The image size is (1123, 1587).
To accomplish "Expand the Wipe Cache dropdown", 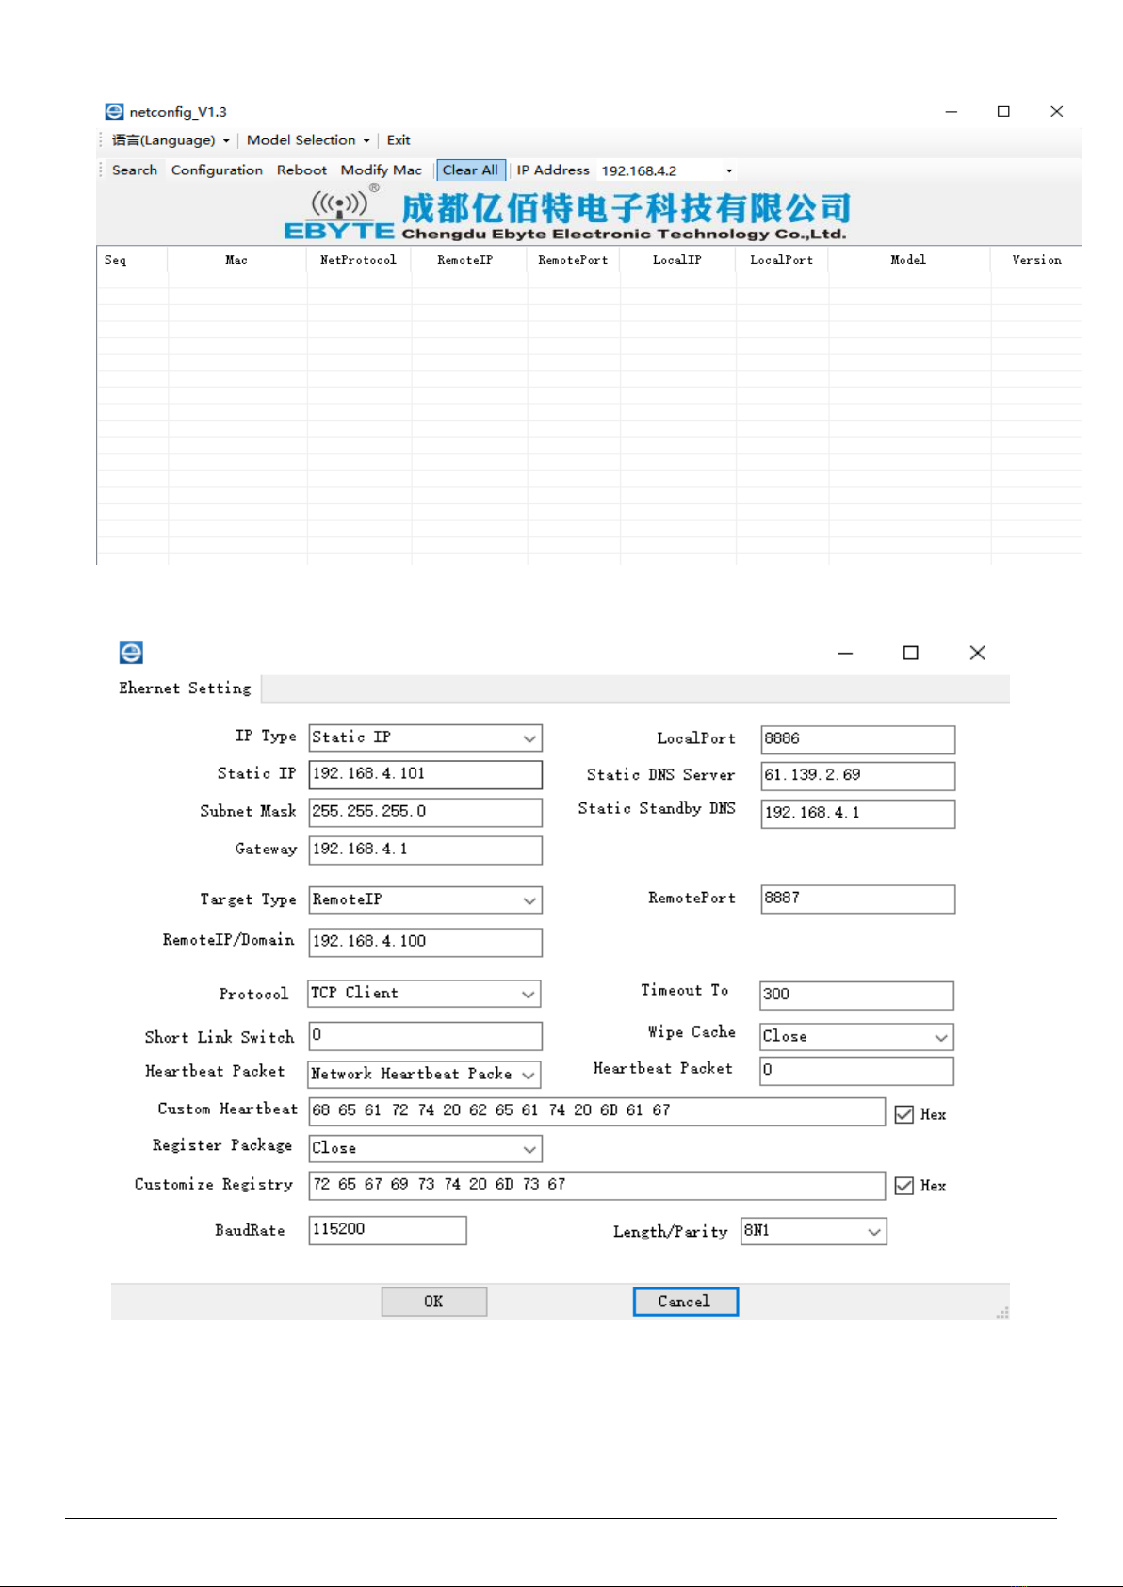I will tap(940, 1037).
